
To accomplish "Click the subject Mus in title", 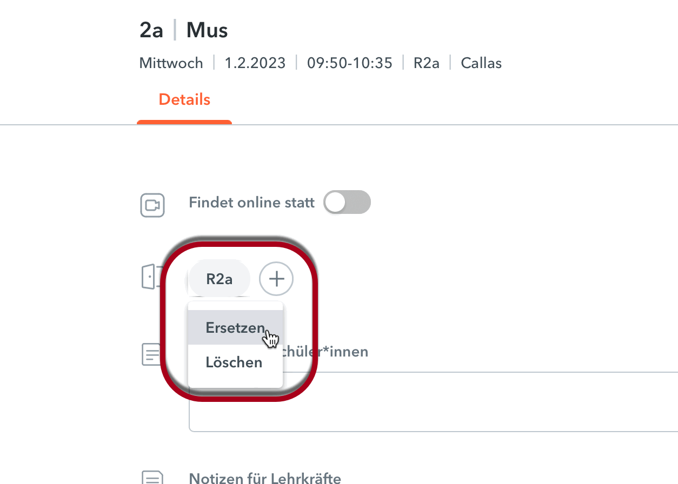I will (207, 31).
